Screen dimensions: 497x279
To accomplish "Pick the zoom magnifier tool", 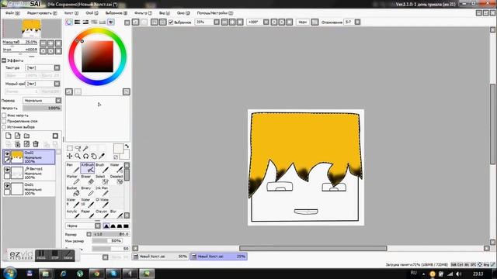I will 78,156.
